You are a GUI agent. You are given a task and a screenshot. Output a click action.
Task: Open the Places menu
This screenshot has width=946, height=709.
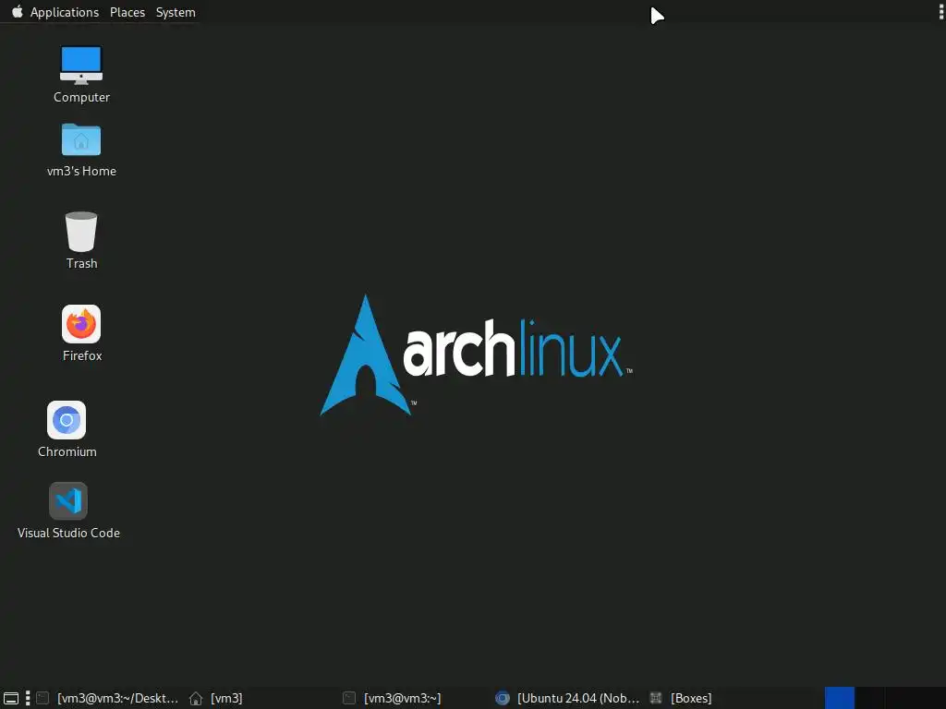127,12
